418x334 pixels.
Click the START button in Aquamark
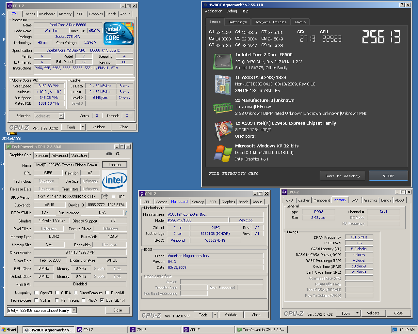(x=388, y=176)
